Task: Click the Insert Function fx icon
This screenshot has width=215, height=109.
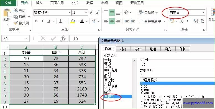Action: [x=63, y=38]
